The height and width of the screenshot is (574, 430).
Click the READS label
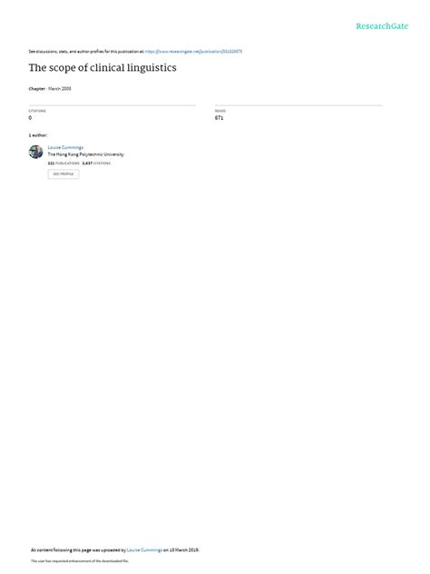point(220,111)
